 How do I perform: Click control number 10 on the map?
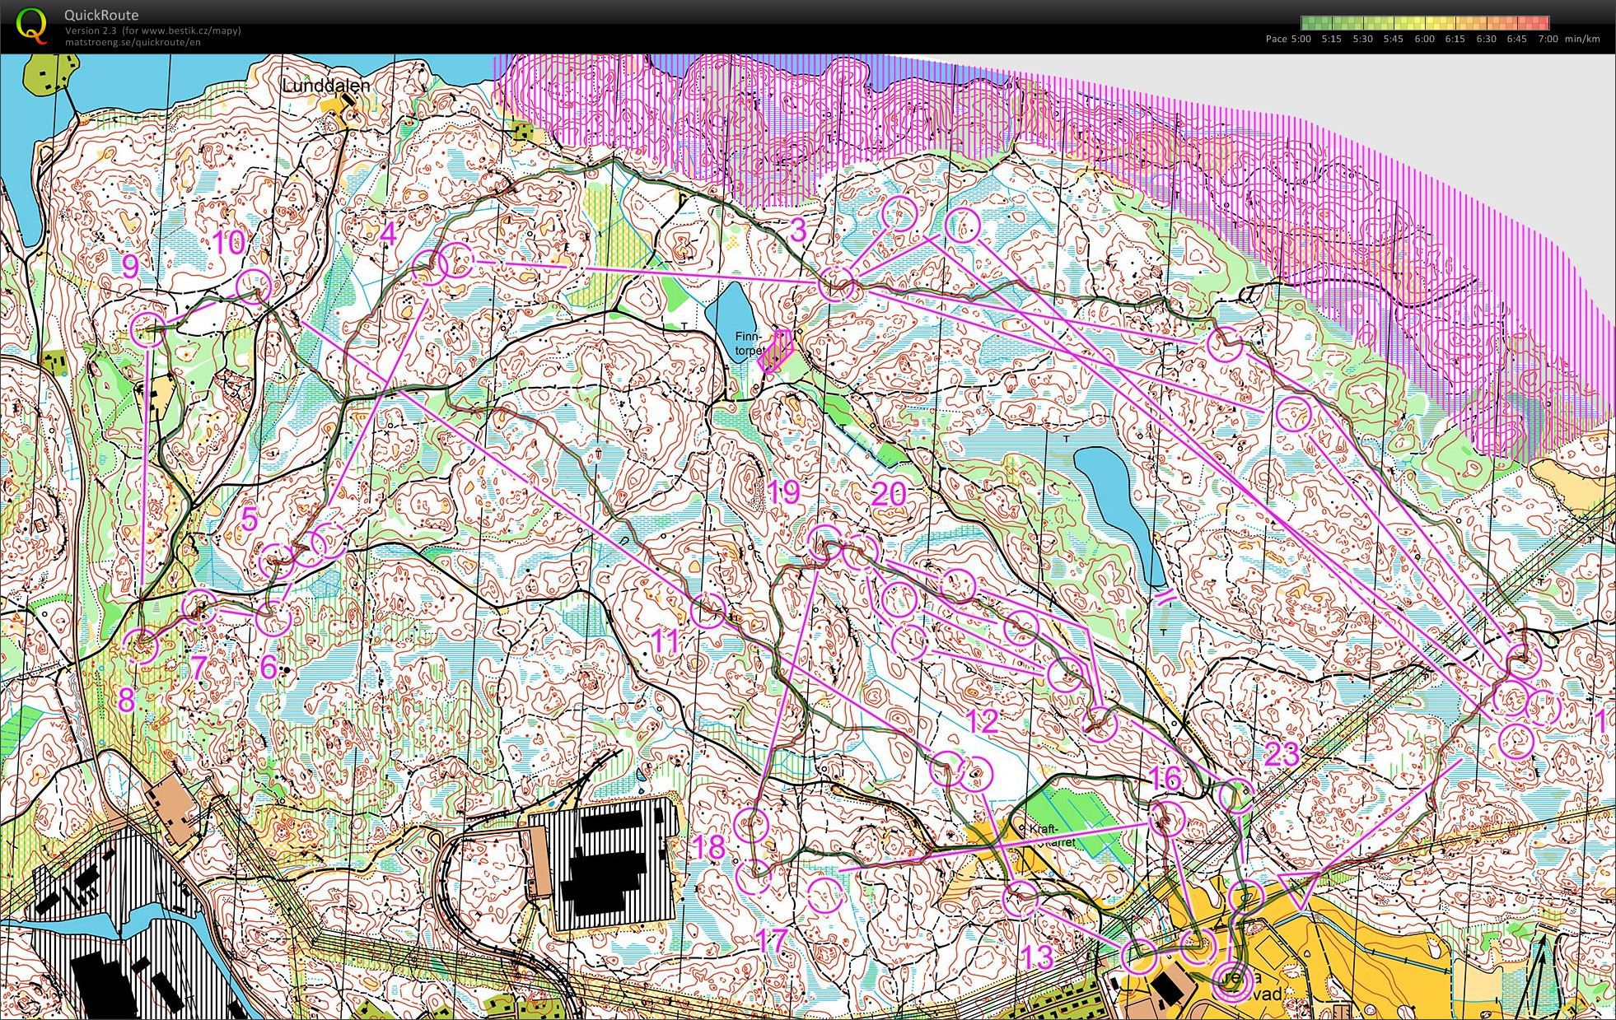click(x=230, y=241)
